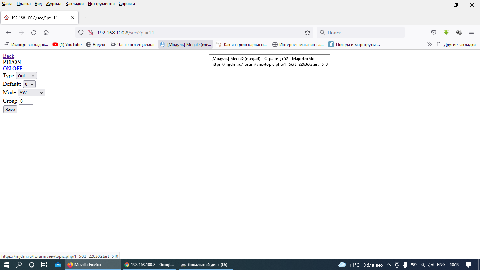480x270 pixels.
Task: Open the Default dropdown set to 0
Action: pyautogui.click(x=29, y=84)
